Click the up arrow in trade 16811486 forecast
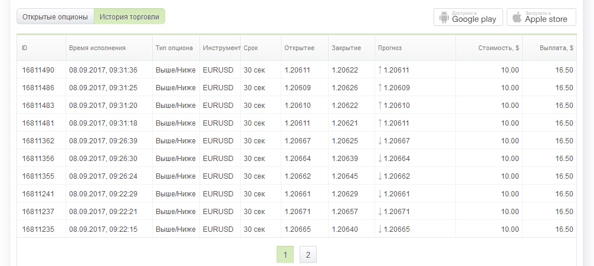The width and height of the screenshot is (594, 266). point(380,87)
